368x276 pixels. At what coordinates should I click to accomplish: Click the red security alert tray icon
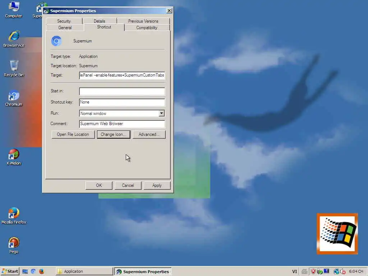(313, 271)
